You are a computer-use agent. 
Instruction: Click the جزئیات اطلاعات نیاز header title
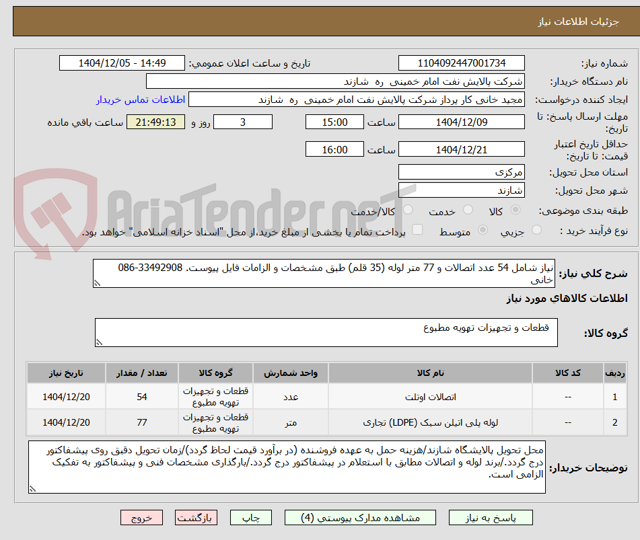pos(578,22)
